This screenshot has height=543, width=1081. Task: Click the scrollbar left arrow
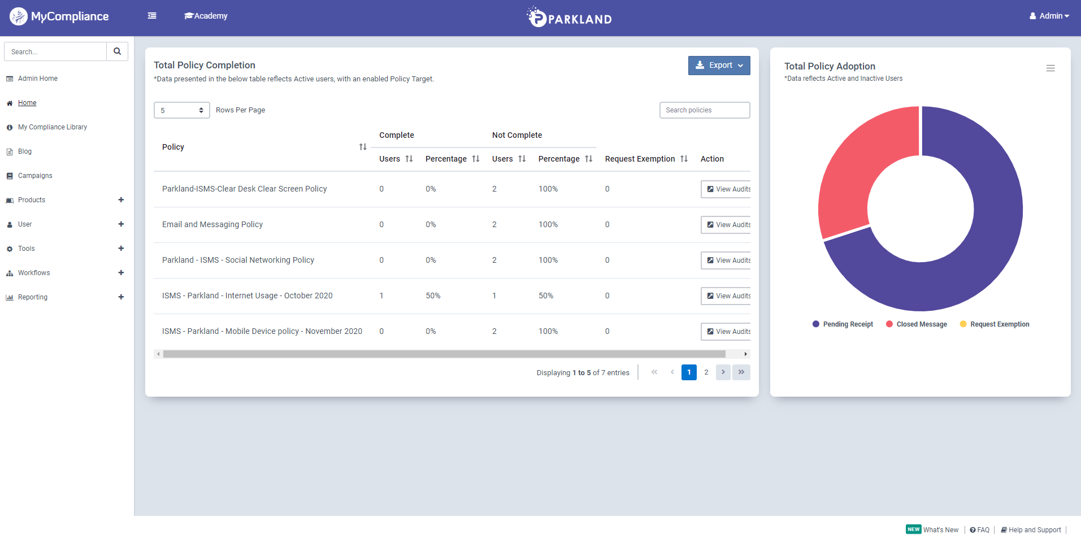click(x=158, y=354)
